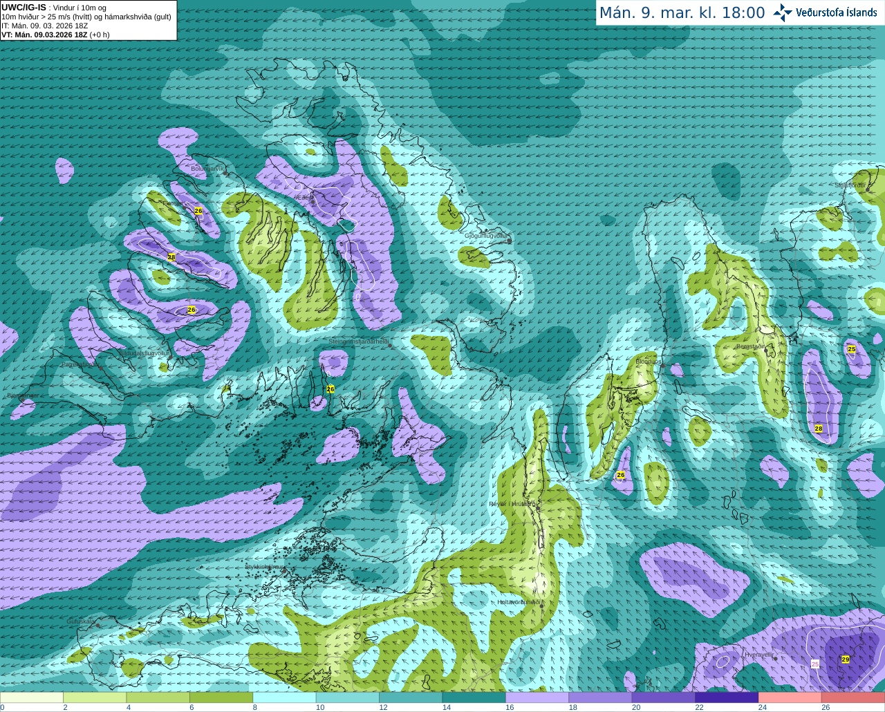Viewport: 885px width, 712px height.
Task: Click the legend swatch between 10 and 12
Action: [x=348, y=697]
